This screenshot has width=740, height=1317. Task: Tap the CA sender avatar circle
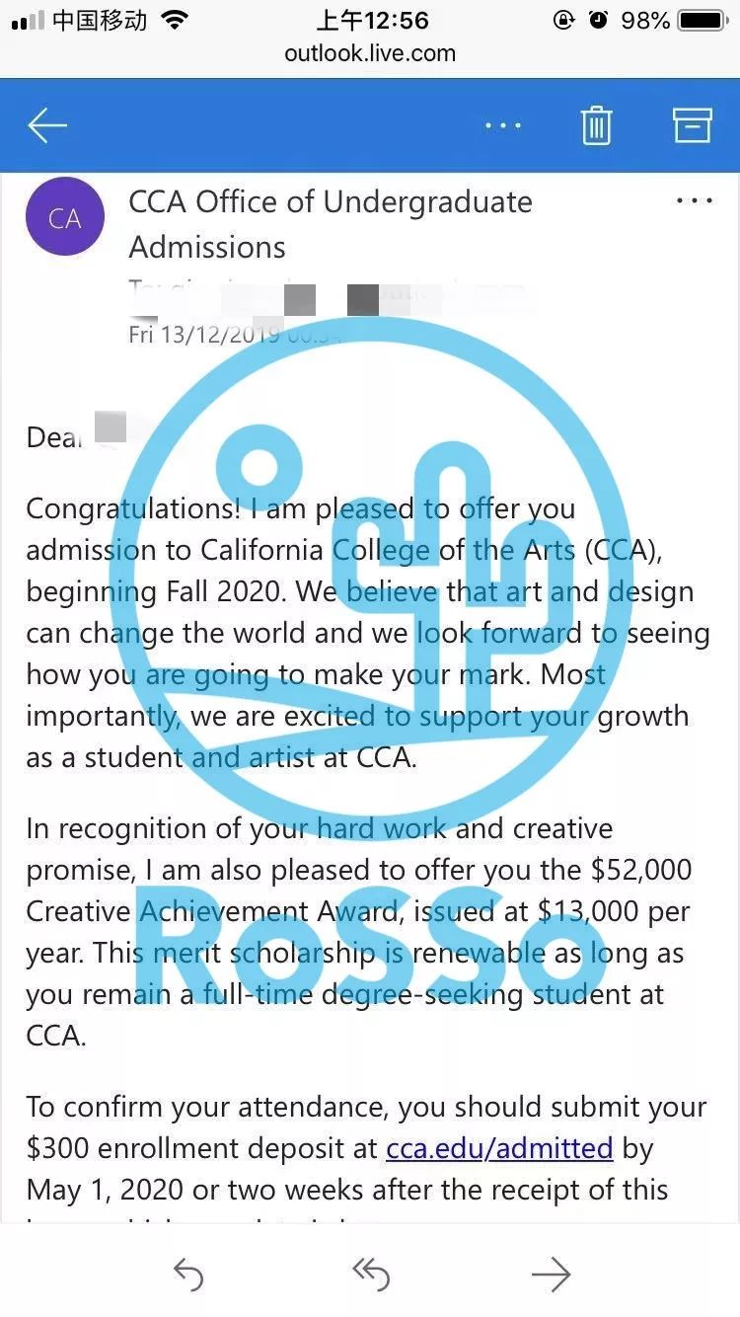(65, 217)
